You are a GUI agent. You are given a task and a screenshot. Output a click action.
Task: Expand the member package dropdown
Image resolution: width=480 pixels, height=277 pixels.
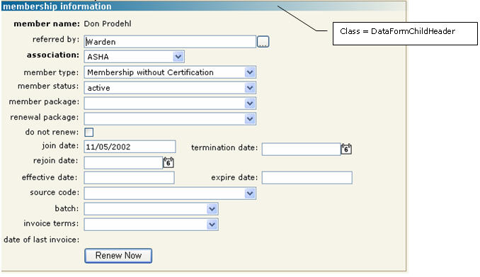170,103
